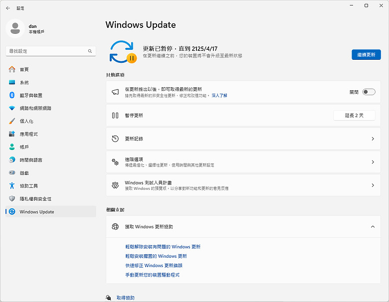389x302 pixels.
Task: Collapse 獲取 Windows 更新協助 section
Action: [373, 227]
